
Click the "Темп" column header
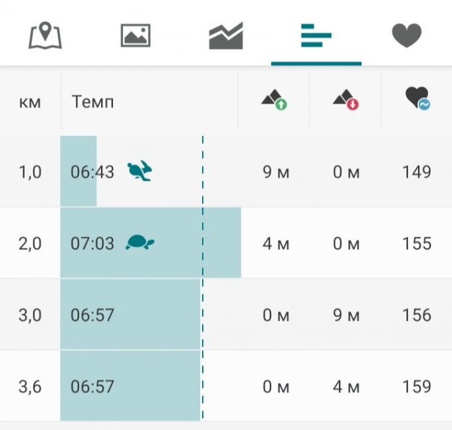[92, 102]
